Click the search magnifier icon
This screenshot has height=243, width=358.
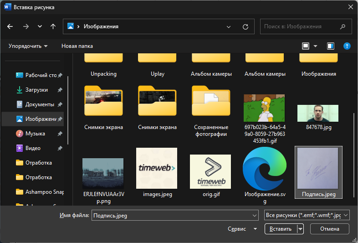point(343,26)
